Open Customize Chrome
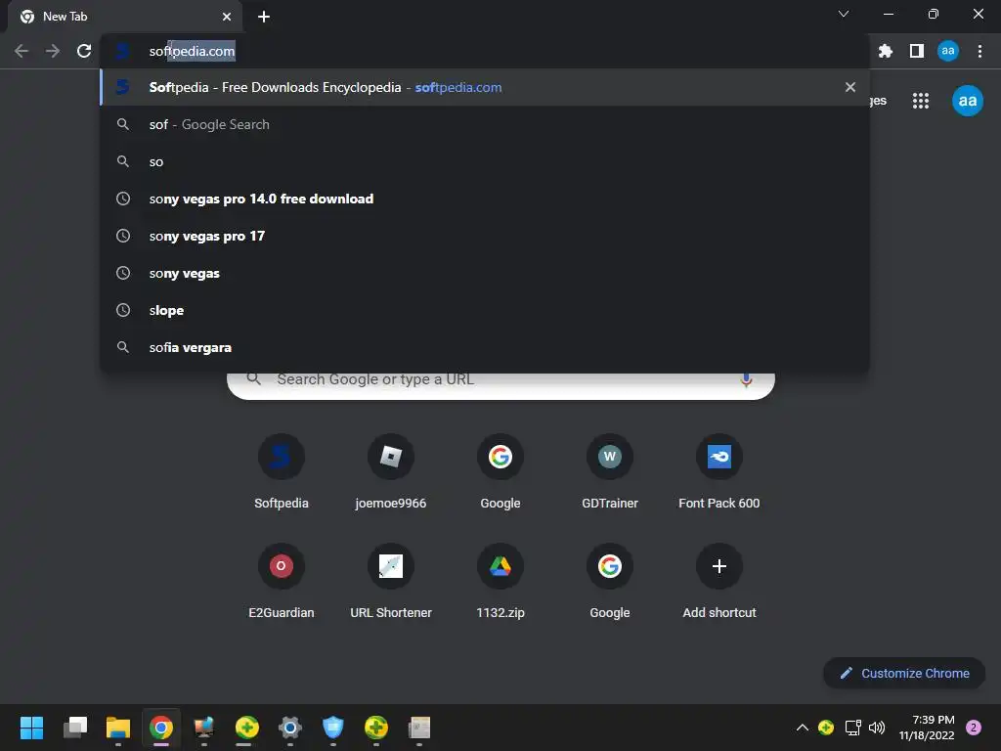 904,673
